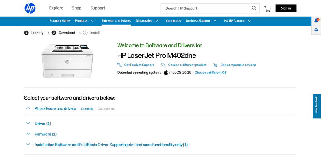Click the back-arrow icon beside Choose a different product
Image resolution: width=321 pixels, height=155 pixels.
pyautogui.click(x=163, y=65)
